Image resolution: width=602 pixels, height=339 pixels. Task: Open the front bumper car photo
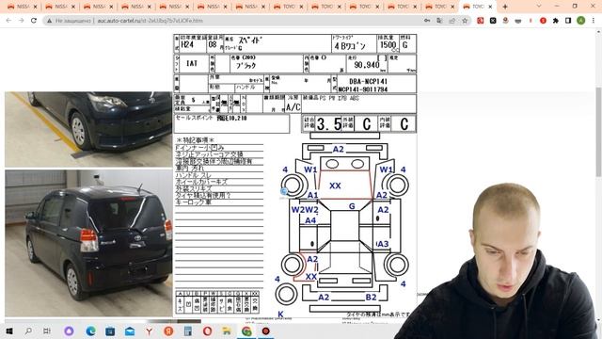[88, 129]
